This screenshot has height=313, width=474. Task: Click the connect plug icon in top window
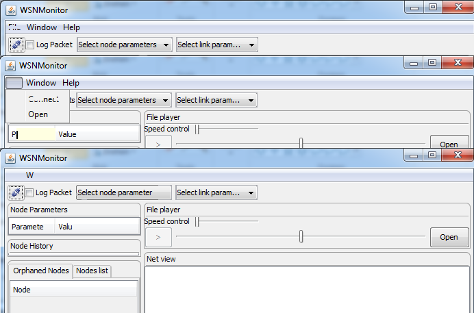[x=16, y=45]
